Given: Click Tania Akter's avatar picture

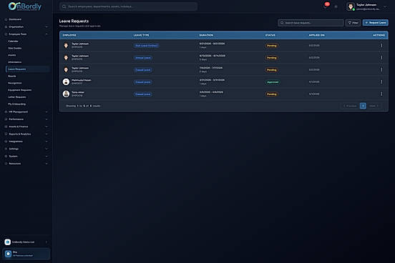Looking at the screenshot, I should [66, 94].
